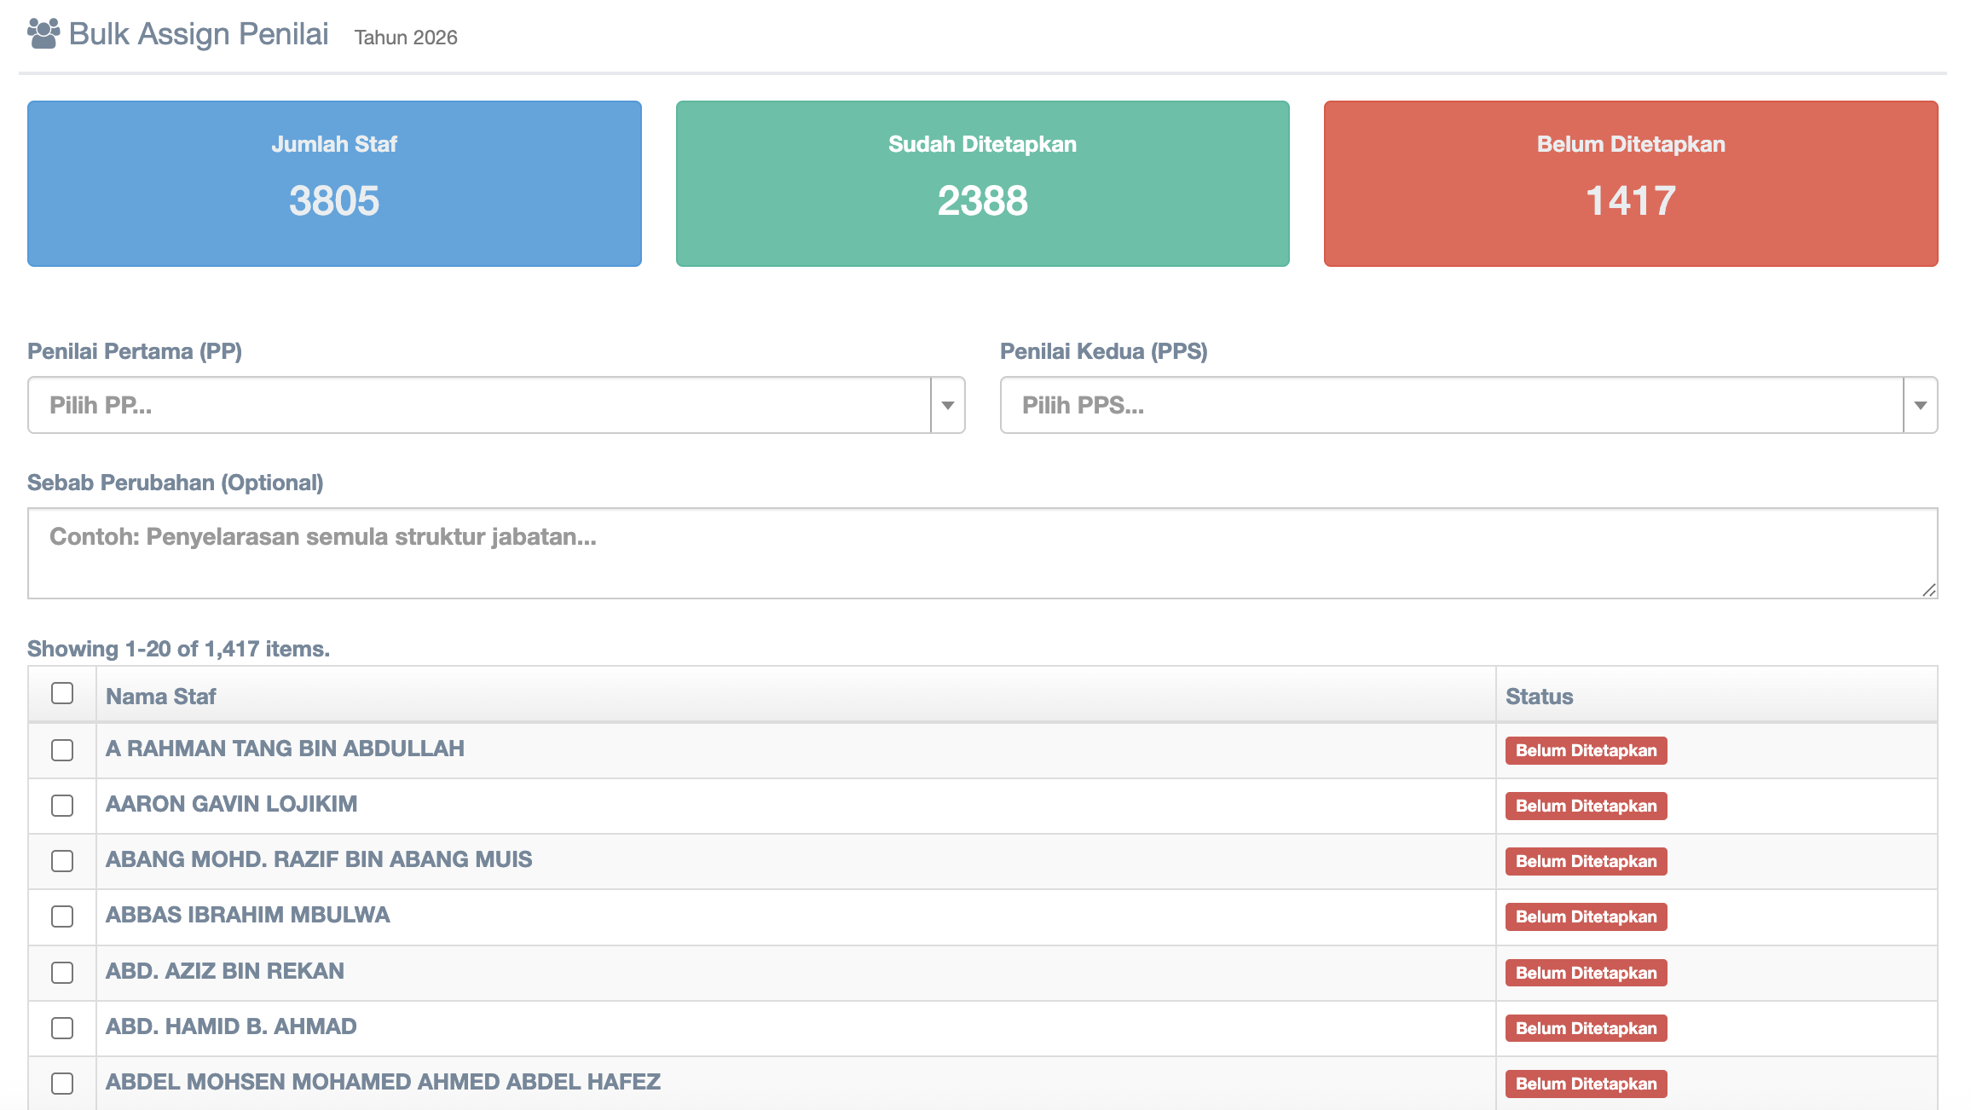Check the box for A RAHMAN TANG BIN ABDULLAH
This screenshot has height=1110, width=1971.
62,750
